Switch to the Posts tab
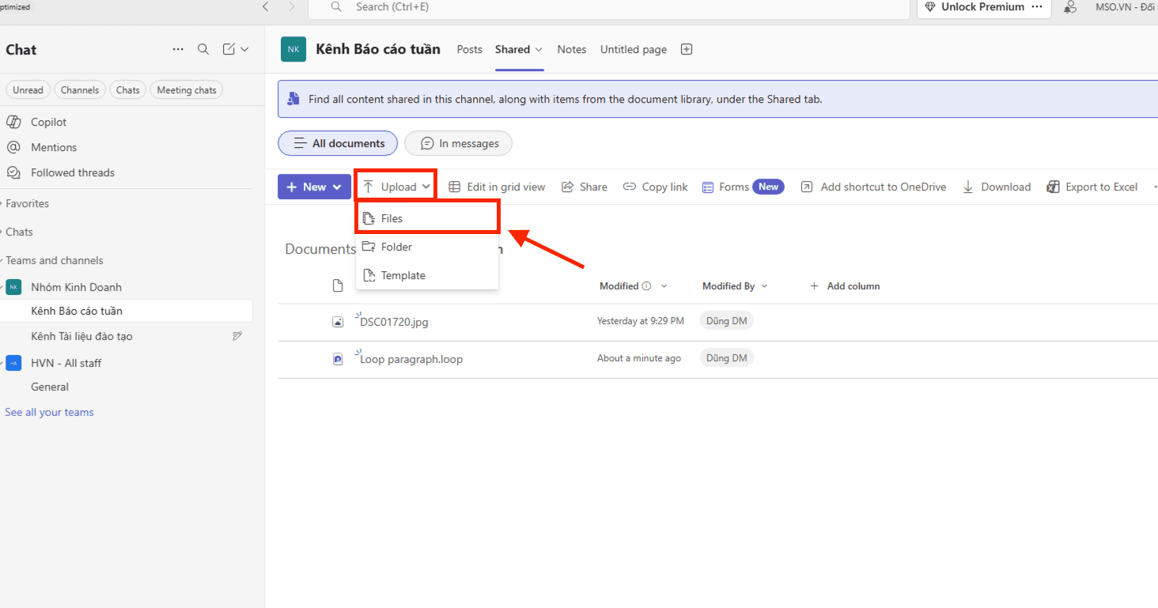 pyautogui.click(x=469, y=49)
